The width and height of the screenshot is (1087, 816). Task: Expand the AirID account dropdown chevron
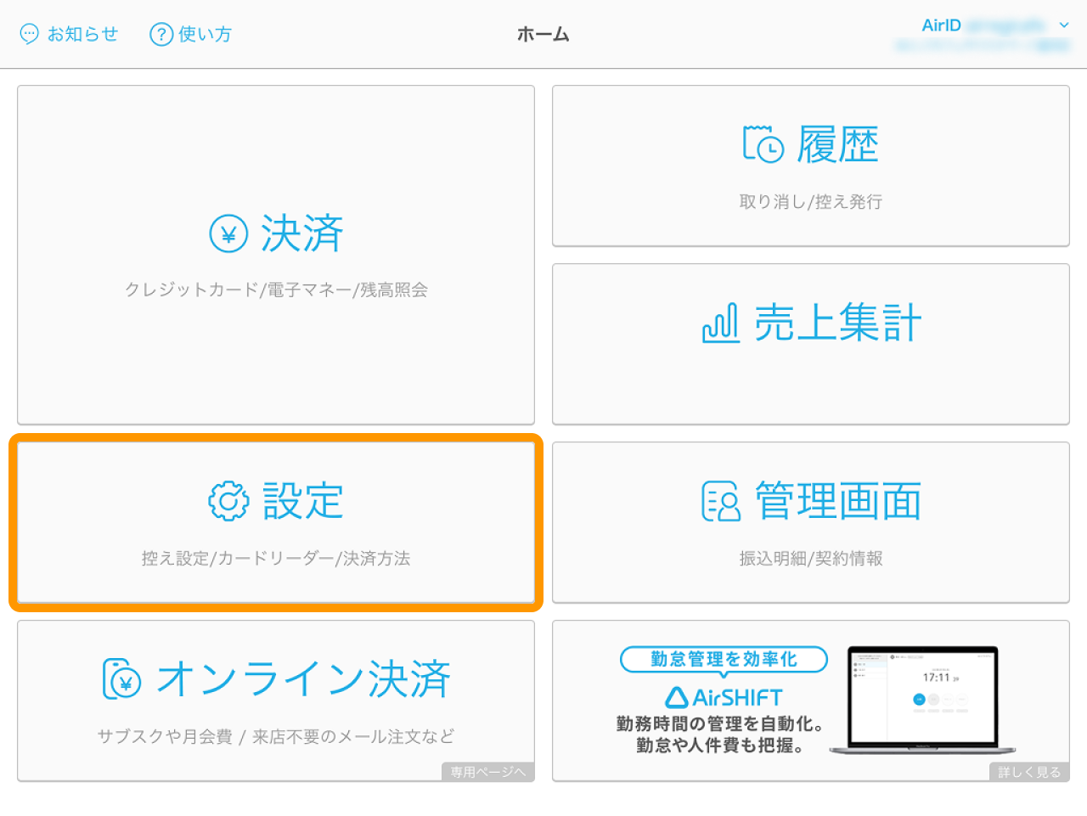coord(1064,25)
